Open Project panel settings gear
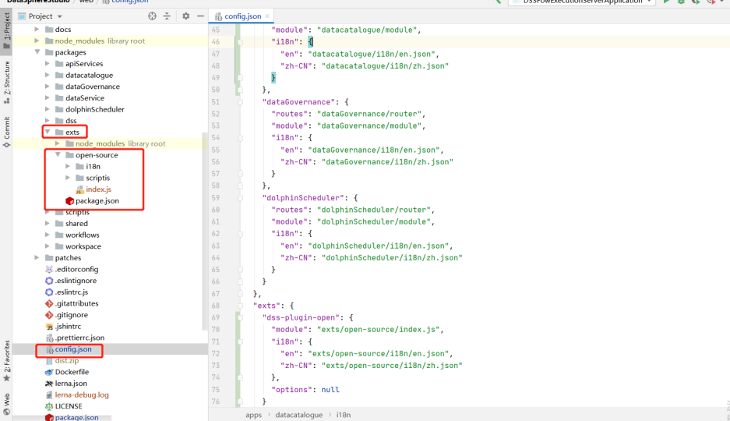 coord(185,16)
